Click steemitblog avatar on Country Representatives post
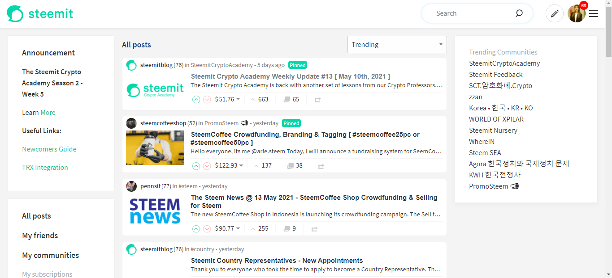 131,249
